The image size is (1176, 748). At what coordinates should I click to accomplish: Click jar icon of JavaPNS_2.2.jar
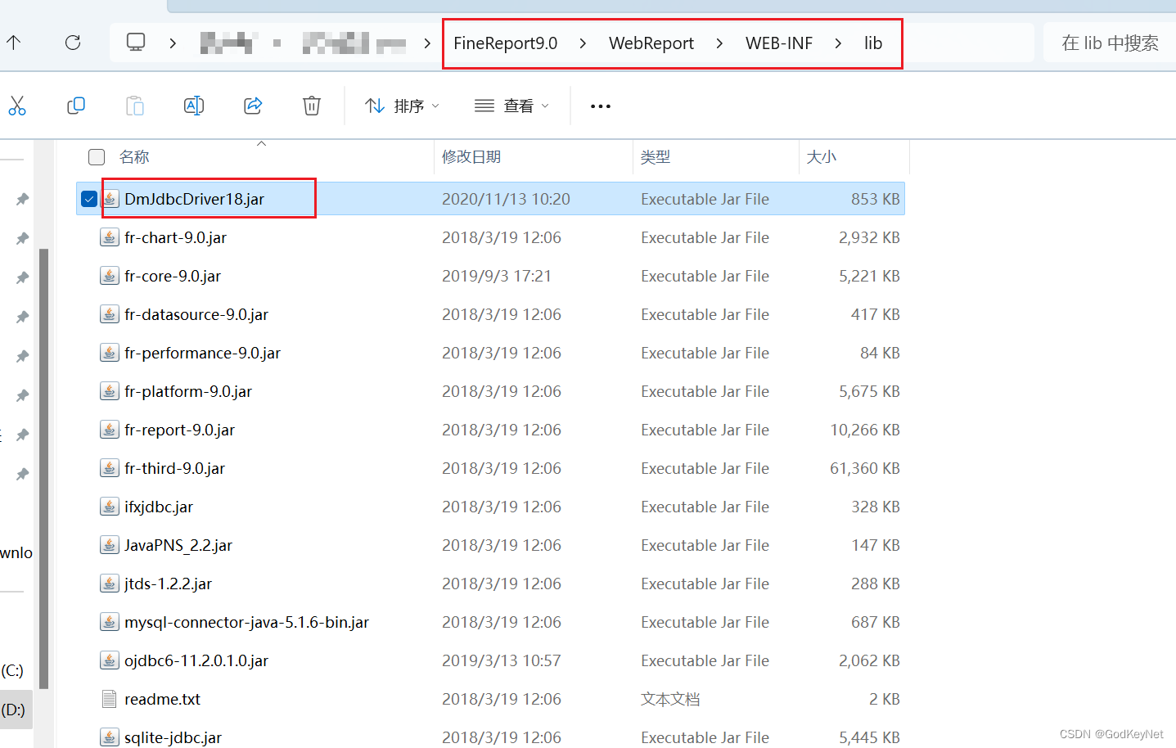click(109, 545)
